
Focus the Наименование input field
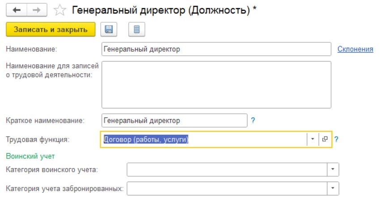pyautogui.click(x=216, y=49)
